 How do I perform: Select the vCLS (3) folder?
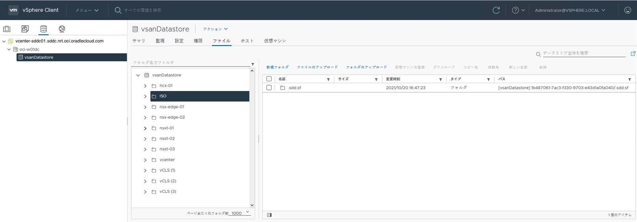167,192
